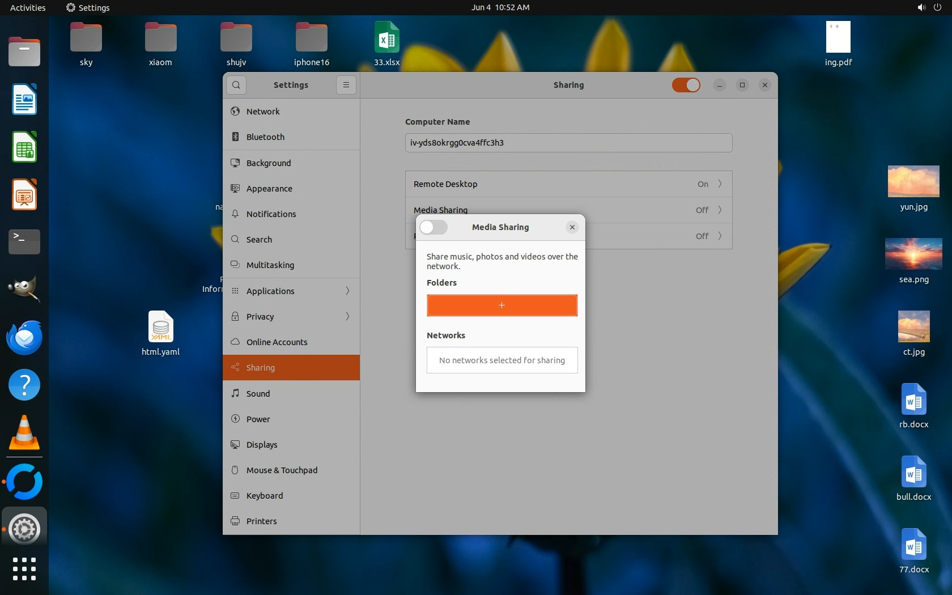952x595 pixels.
Task: Click the search icon in Settings header
Action: pos(236,85)
